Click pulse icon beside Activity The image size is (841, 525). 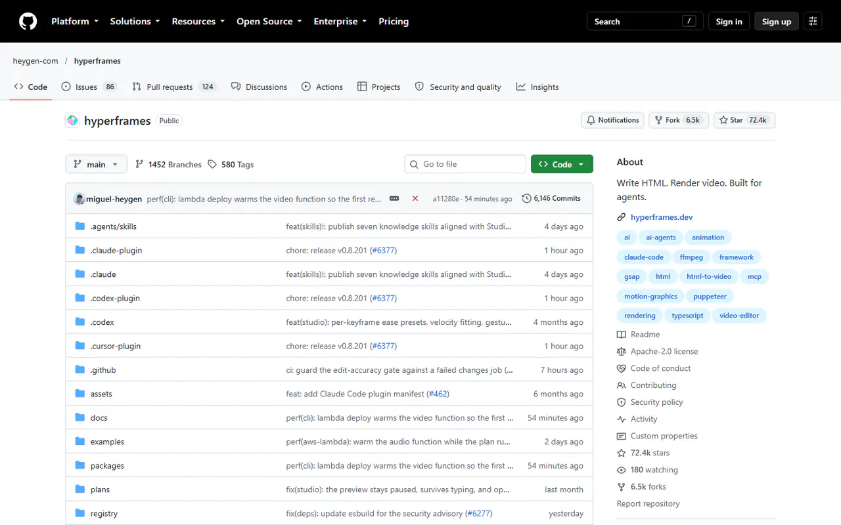[x=622, y=419]
